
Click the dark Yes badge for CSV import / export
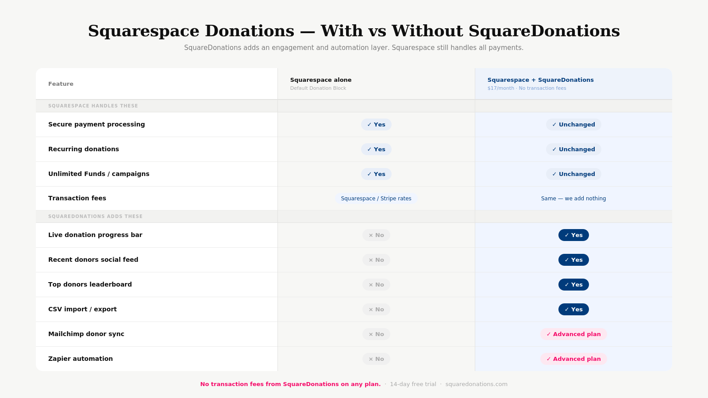pos(573,310)
